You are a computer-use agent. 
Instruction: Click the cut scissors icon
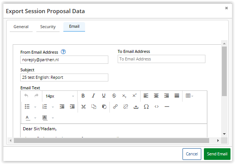tap(84, 107)
